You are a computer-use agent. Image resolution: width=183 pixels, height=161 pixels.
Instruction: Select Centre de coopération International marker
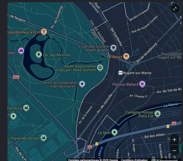[x=82, y=84]
